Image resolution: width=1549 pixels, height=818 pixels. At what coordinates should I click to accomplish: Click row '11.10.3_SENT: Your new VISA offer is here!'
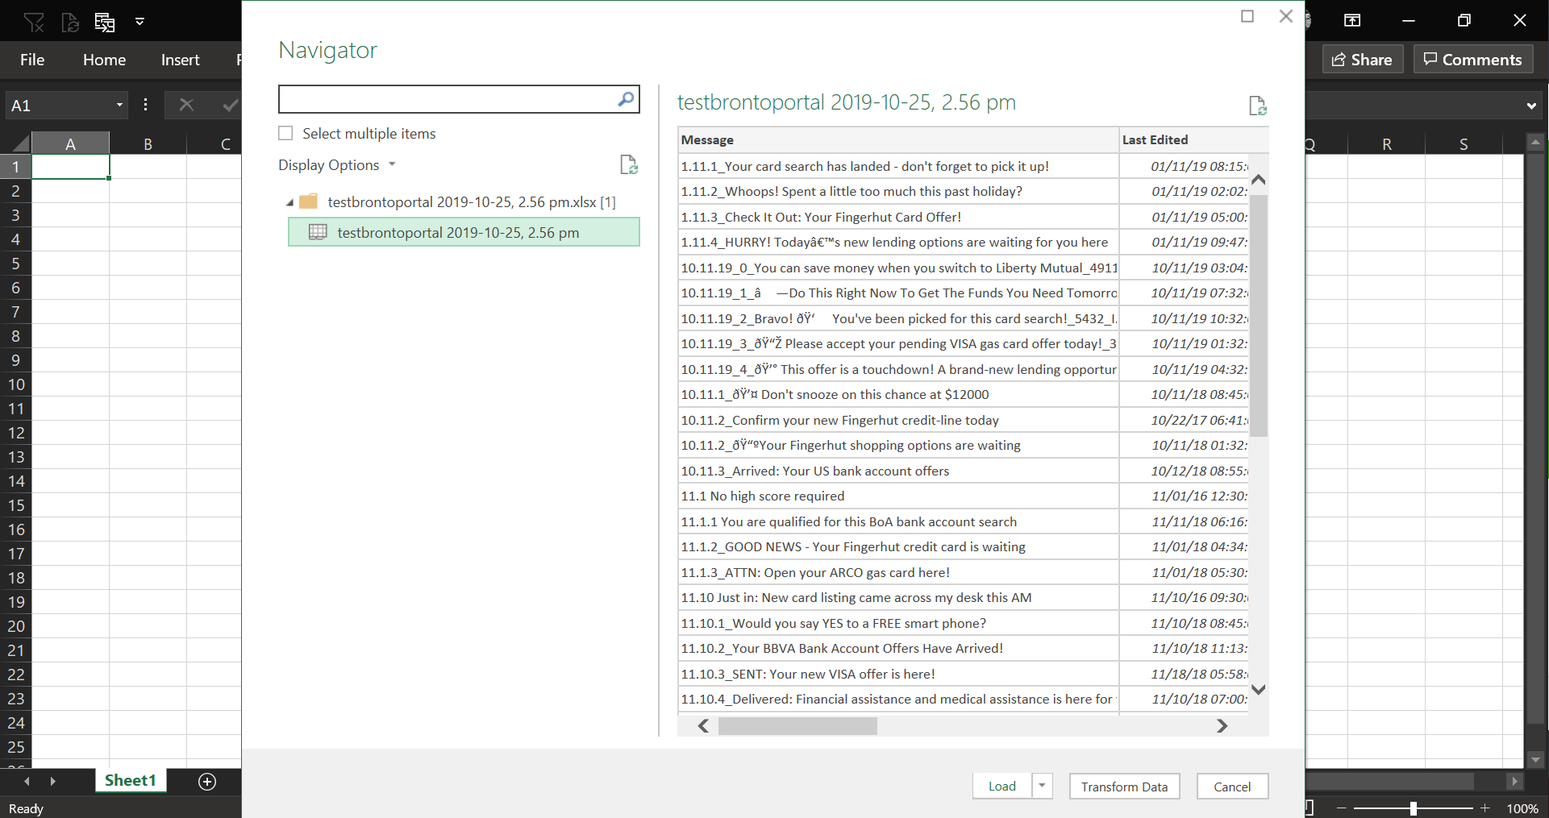898,674
